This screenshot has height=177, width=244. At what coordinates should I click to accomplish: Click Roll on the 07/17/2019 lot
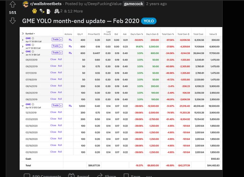[60, 72]
